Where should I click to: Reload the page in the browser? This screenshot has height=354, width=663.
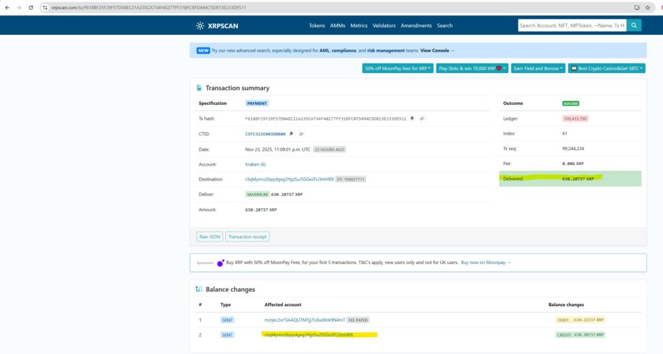[x=31, y=7]
